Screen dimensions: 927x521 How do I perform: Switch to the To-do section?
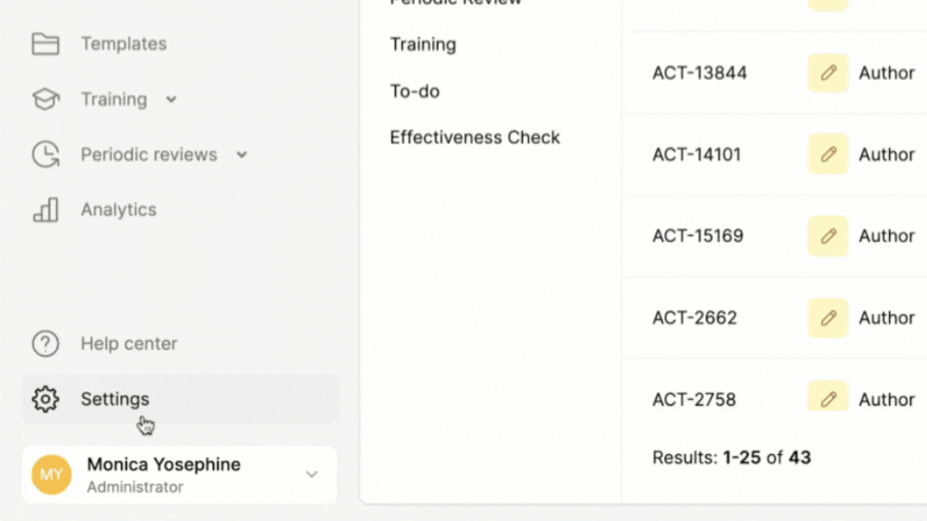[414, 91]
